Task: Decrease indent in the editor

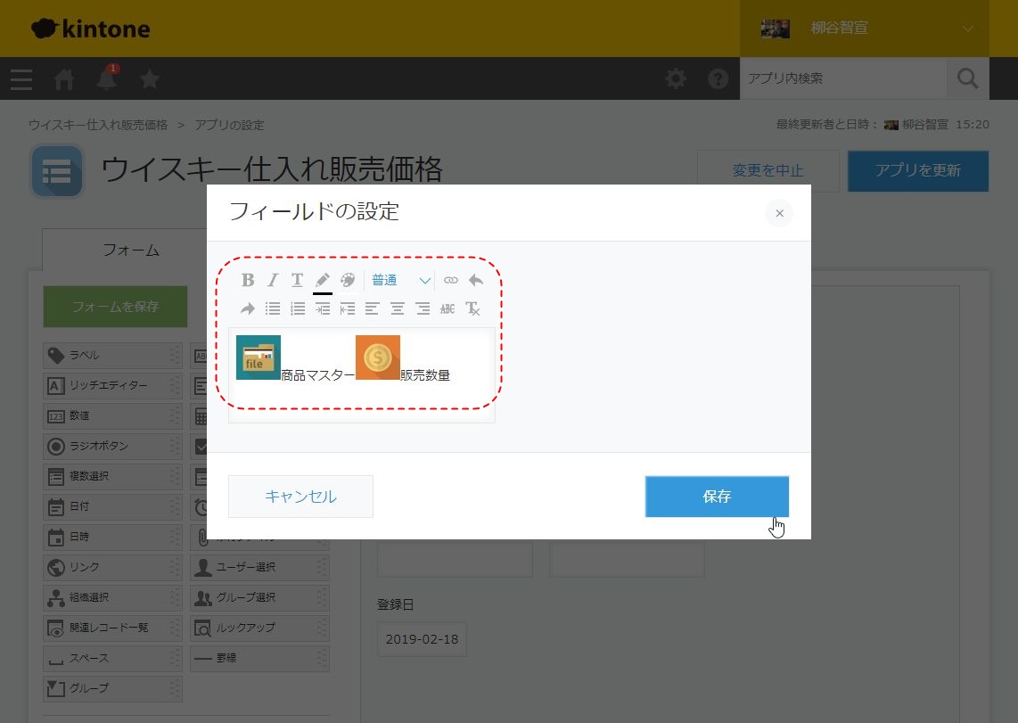Action: 348,308
